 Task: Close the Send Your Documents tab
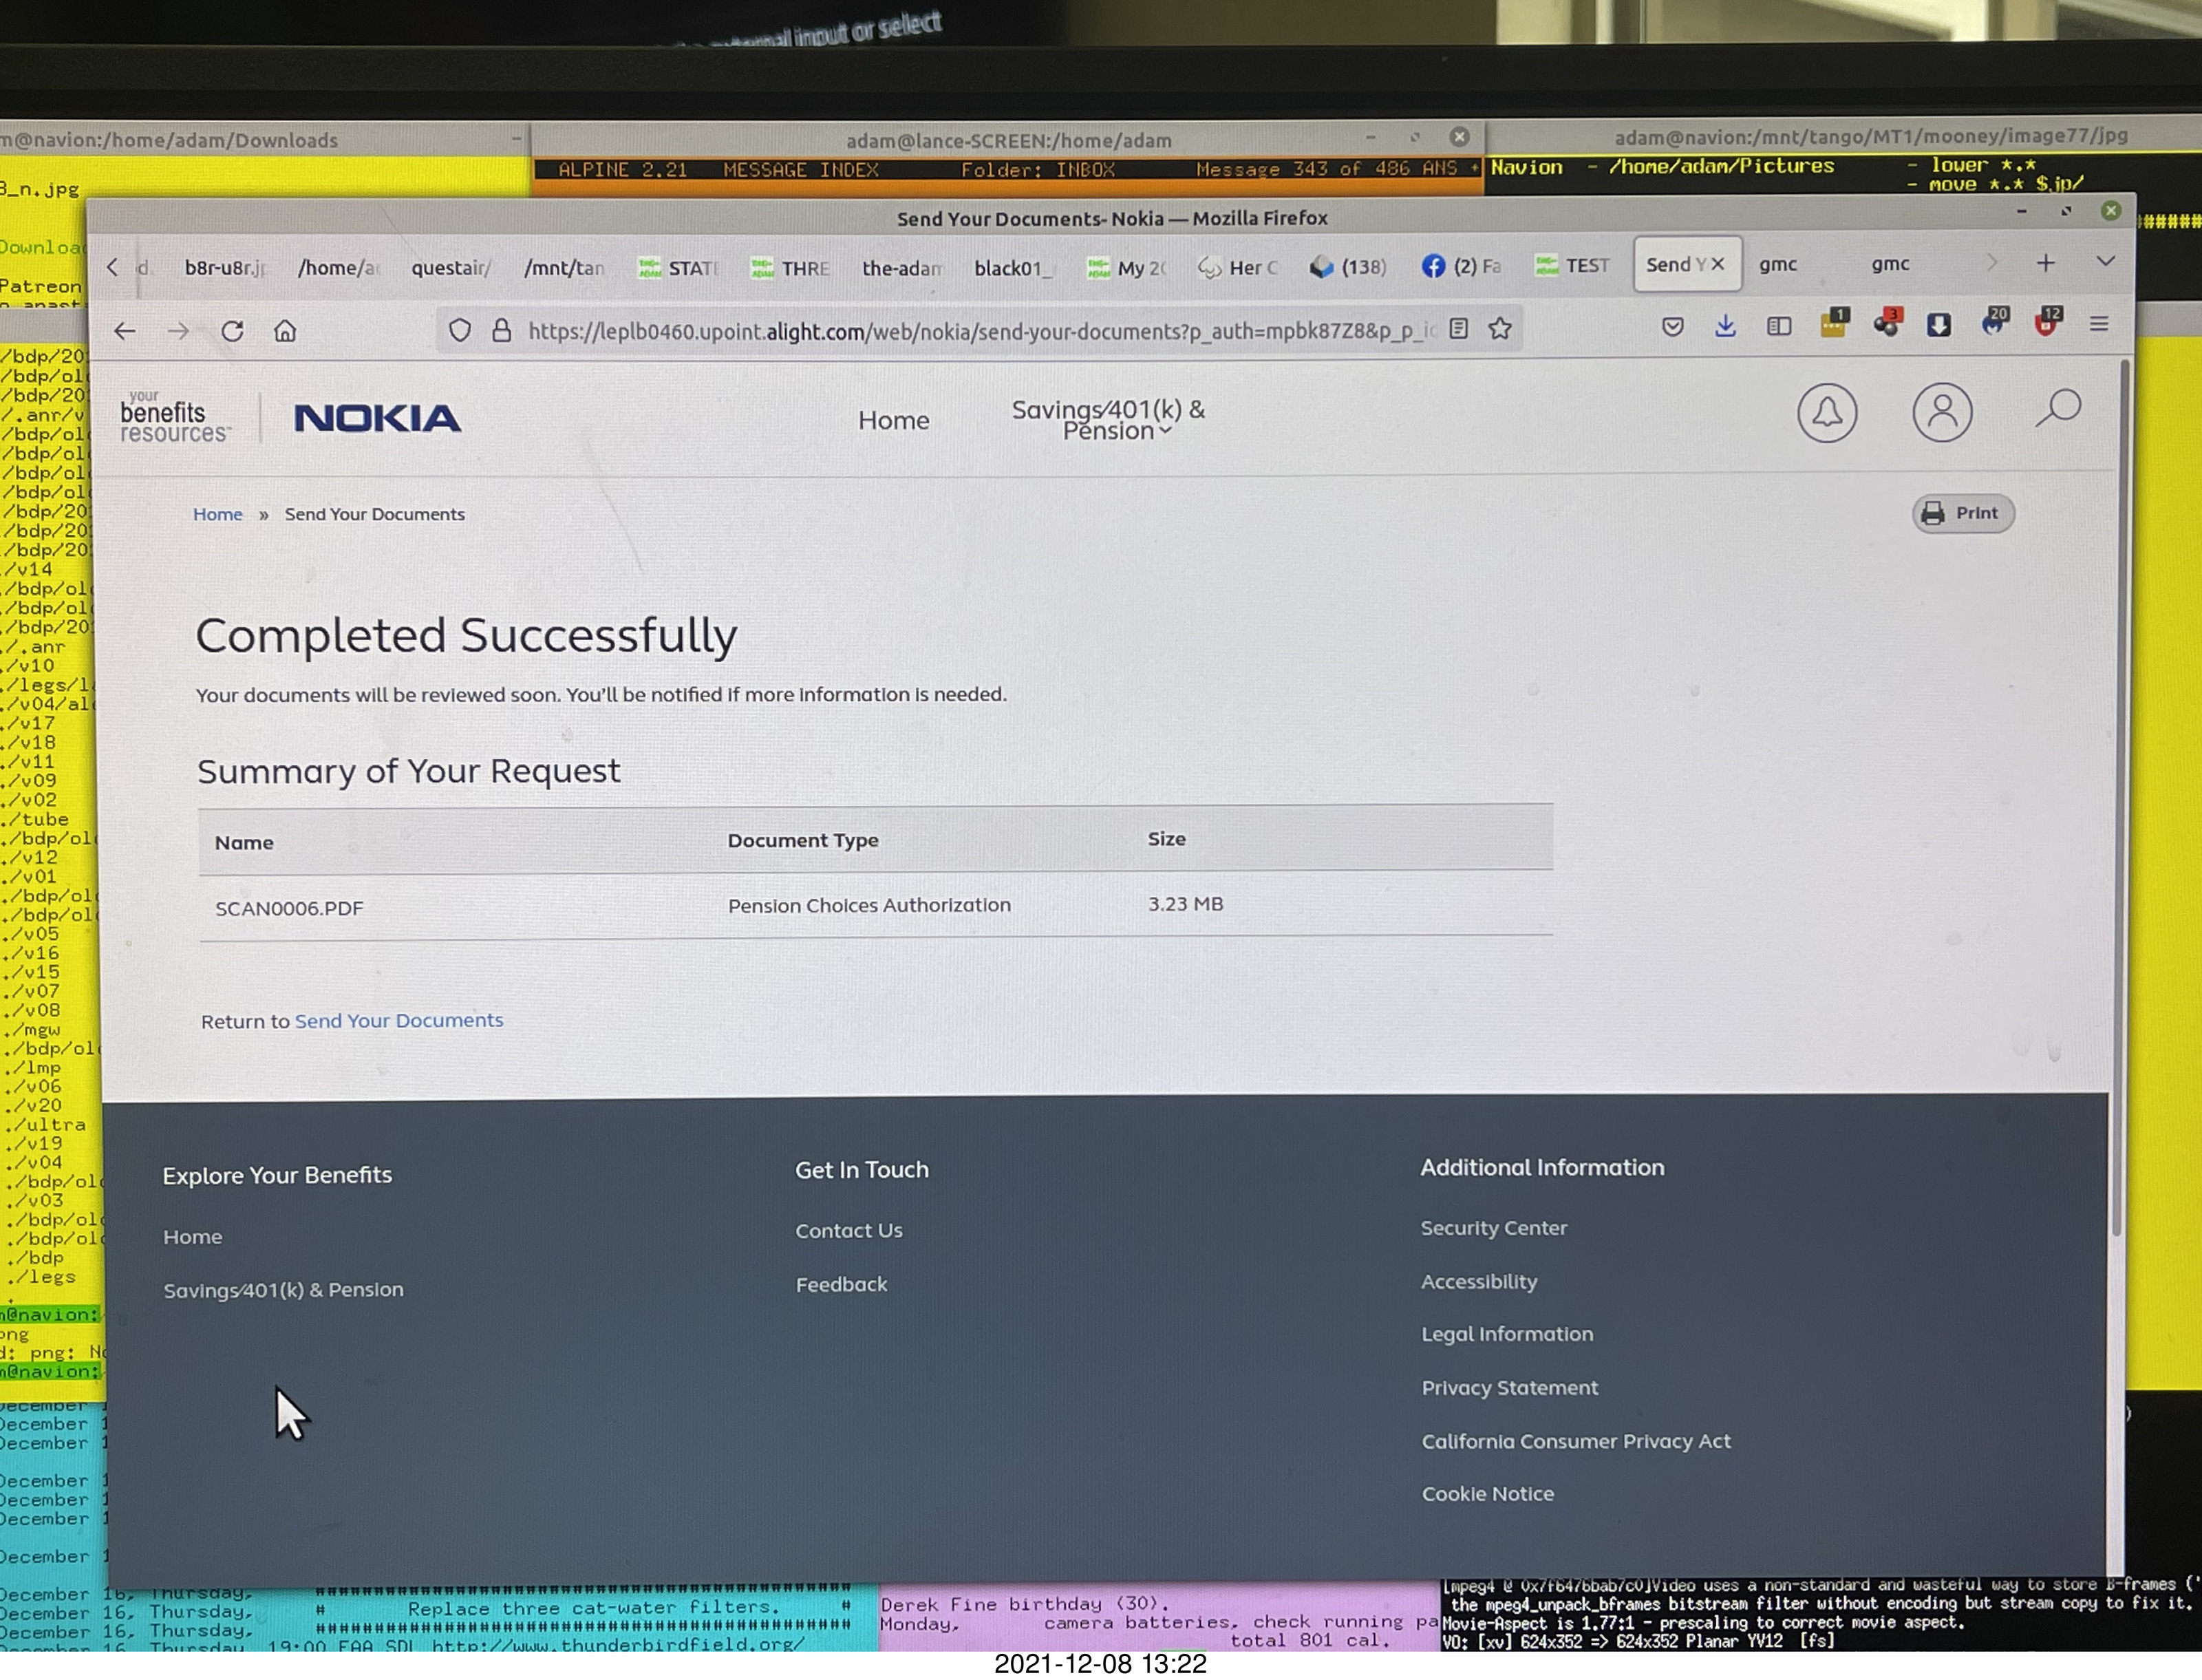click(1718, 264)
